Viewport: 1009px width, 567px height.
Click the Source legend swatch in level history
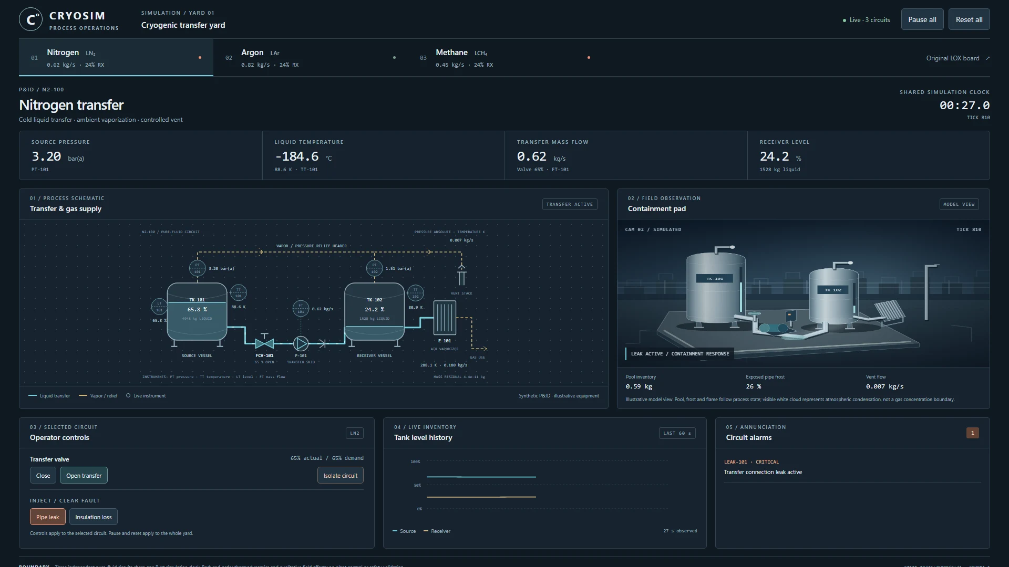point(395,531)
